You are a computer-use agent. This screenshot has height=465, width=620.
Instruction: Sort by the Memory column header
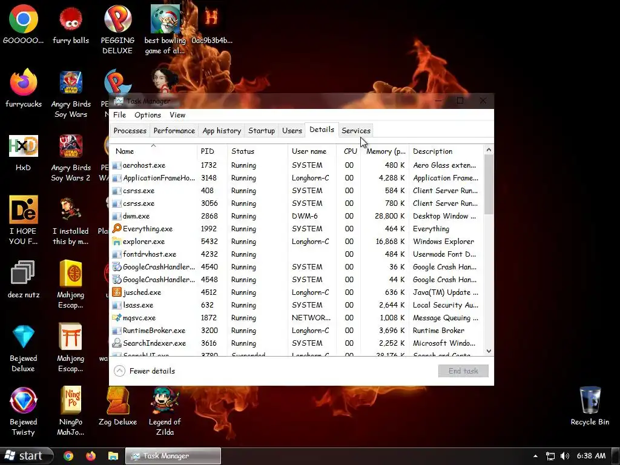384,151
